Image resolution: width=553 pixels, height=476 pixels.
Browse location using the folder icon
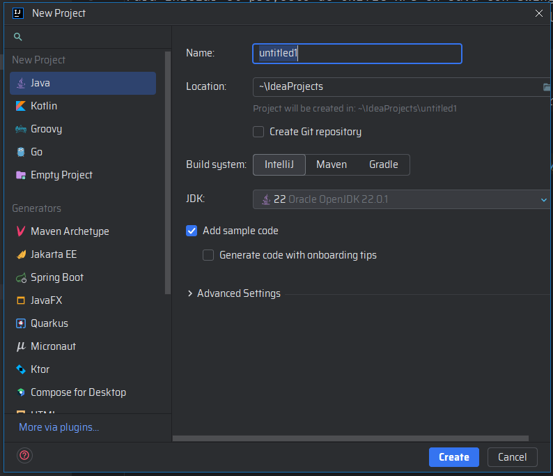pos(547,87)
